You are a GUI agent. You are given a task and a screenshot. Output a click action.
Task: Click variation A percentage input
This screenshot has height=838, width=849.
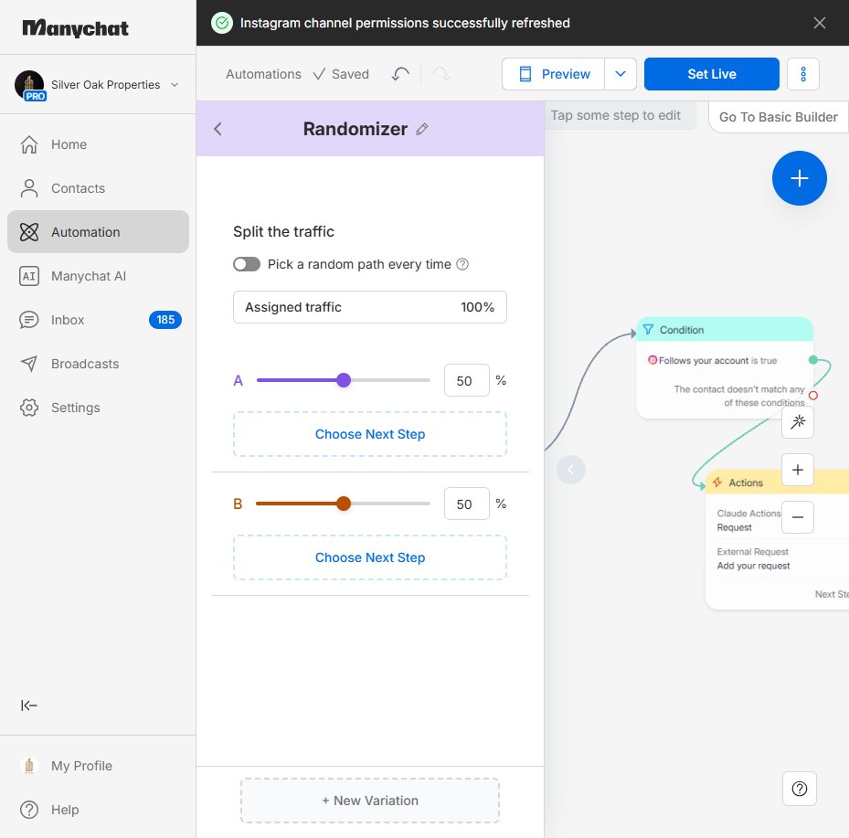(x=467, y=380)
